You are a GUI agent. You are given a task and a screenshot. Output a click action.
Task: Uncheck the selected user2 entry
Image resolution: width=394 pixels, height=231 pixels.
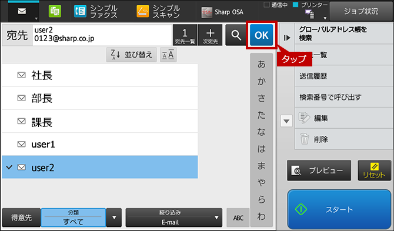tap(100, 167)
